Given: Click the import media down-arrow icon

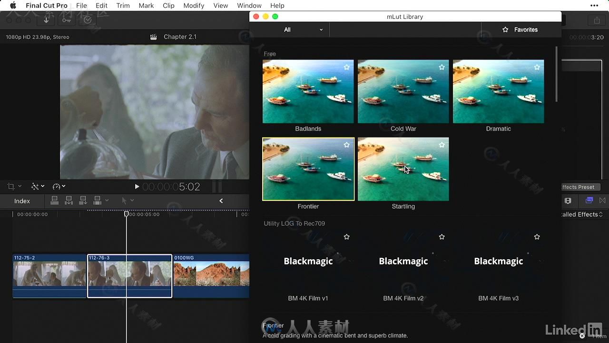Looking at the screenshot, I should 46,20.
